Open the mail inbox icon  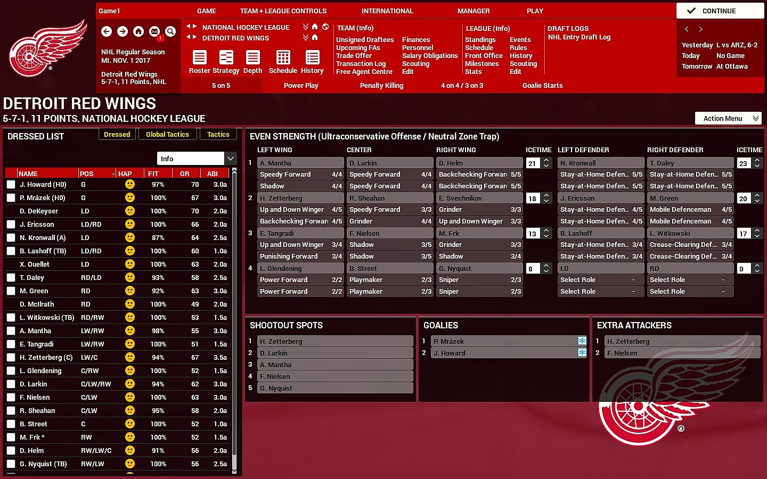pyautogui.click(x=154, y=32)
